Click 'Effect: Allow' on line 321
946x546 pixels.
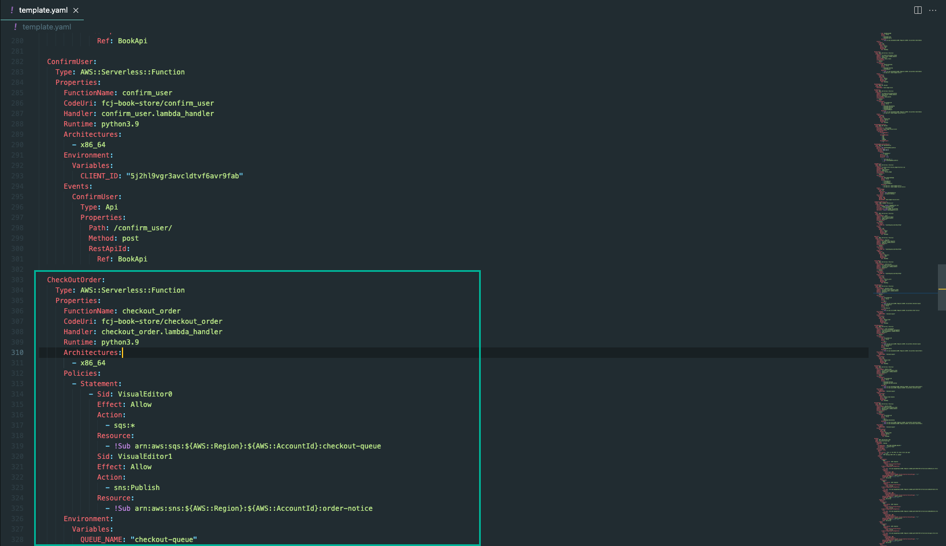pos(124,467)
